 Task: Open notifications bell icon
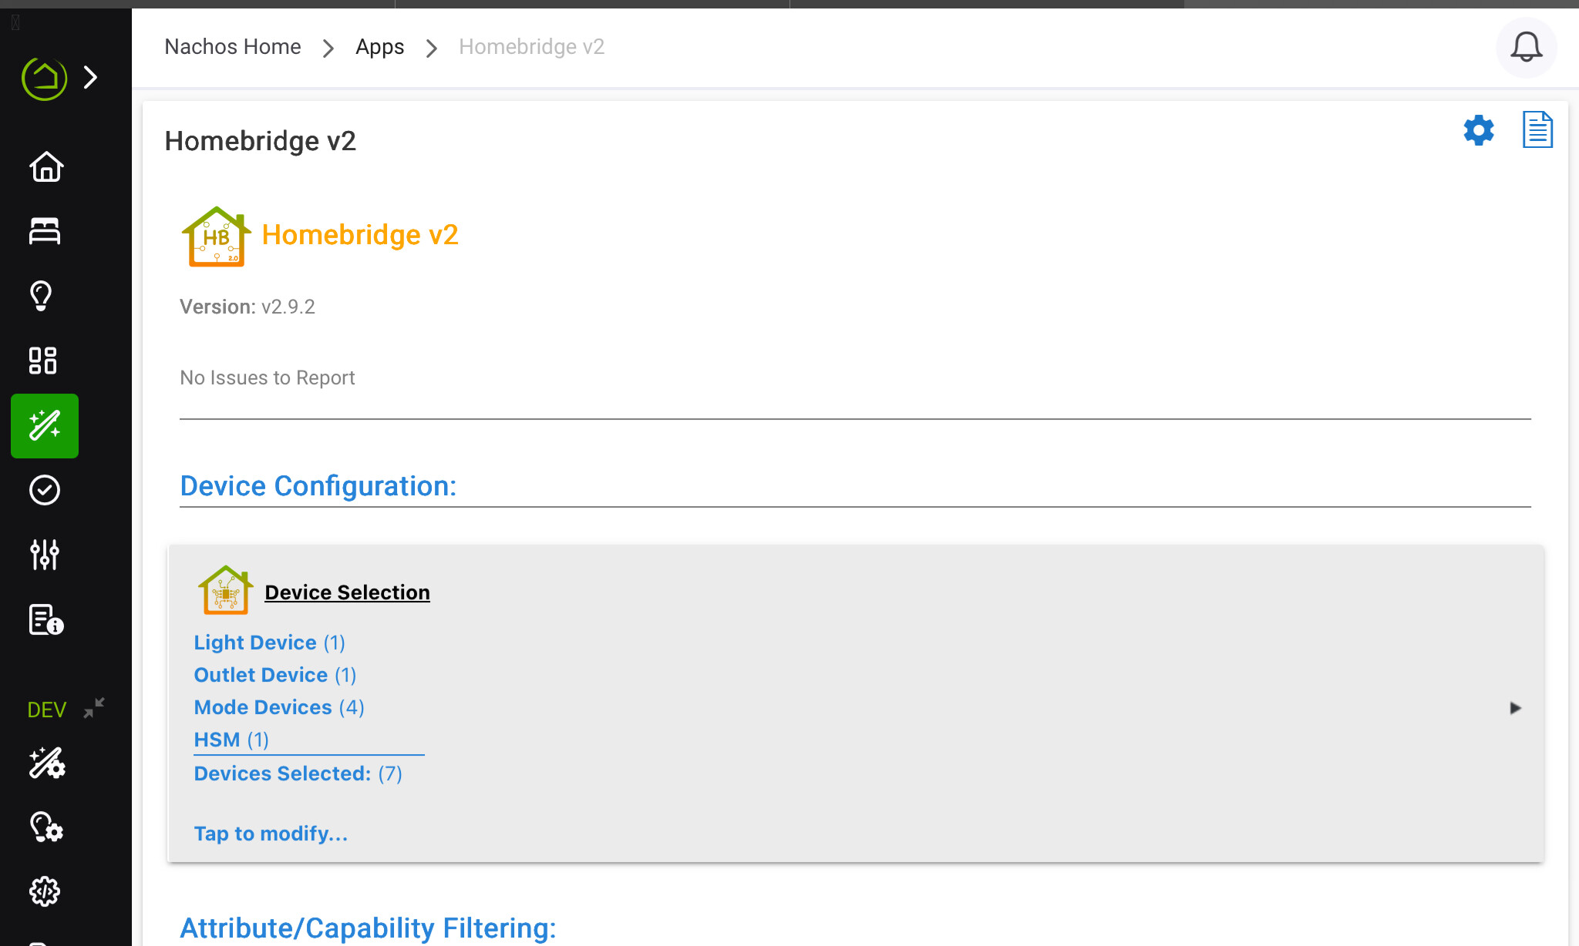click(x=1527, y=48)
